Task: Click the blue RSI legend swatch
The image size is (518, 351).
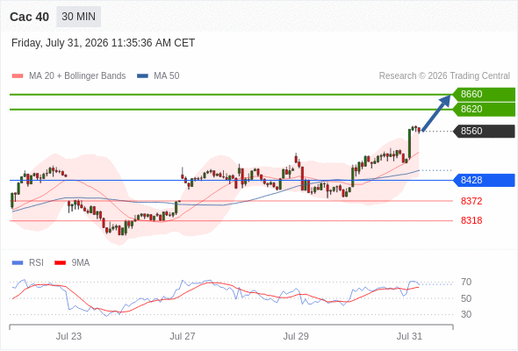Action: (x=18, y=263)
